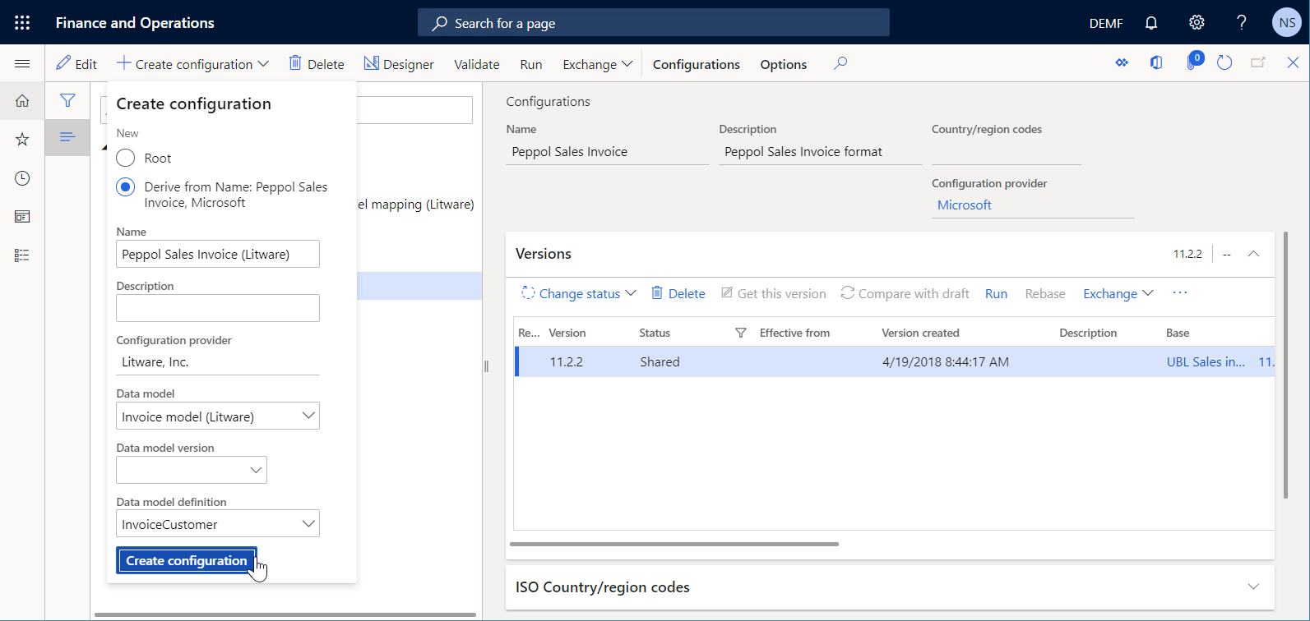Select the Root radio option
1310x621 pixels.
pos(126,158)
